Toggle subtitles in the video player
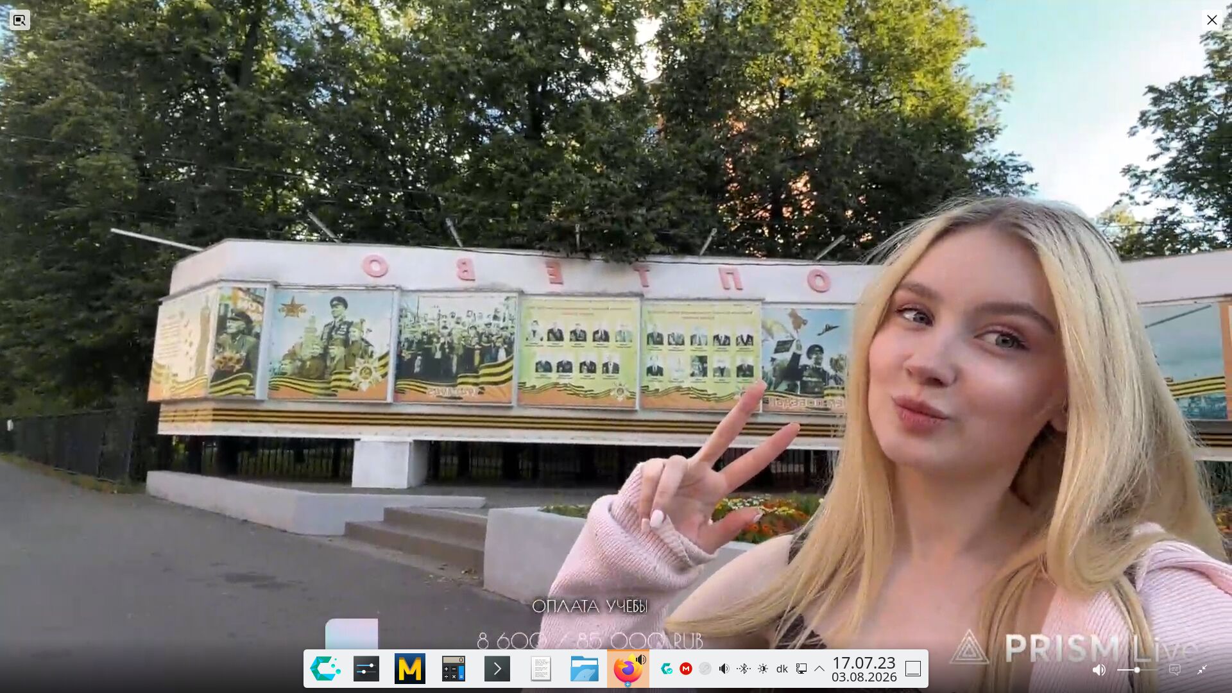1232x693 pixels. click(x=1175, y=670)
